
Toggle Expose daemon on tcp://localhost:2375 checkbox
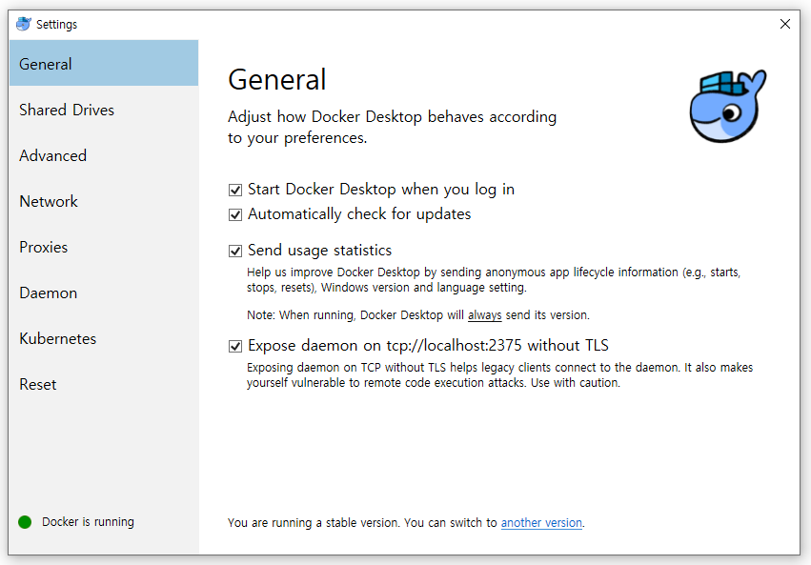click(235, 346)
